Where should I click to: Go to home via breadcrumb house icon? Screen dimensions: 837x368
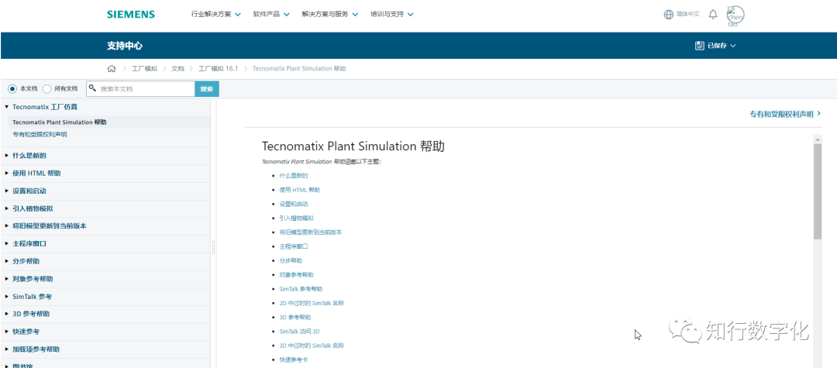tap(112, 69)
